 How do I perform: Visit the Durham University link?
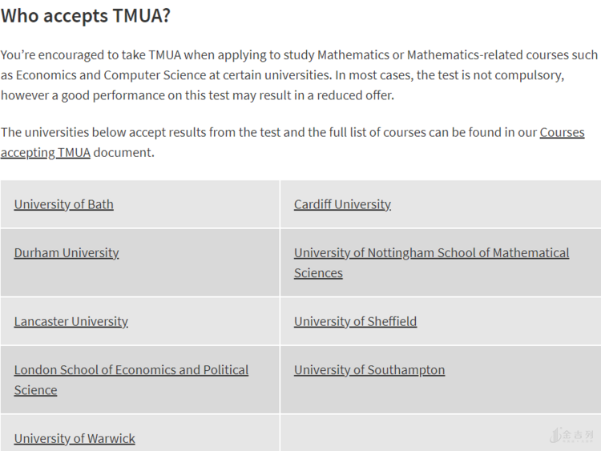click(67, 252)
